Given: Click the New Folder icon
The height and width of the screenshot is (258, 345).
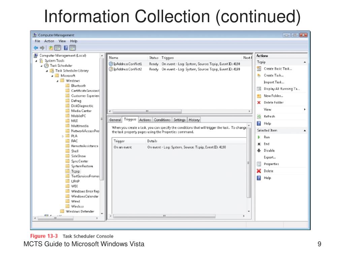Looking at the screenshot, I should coord(259,96).
